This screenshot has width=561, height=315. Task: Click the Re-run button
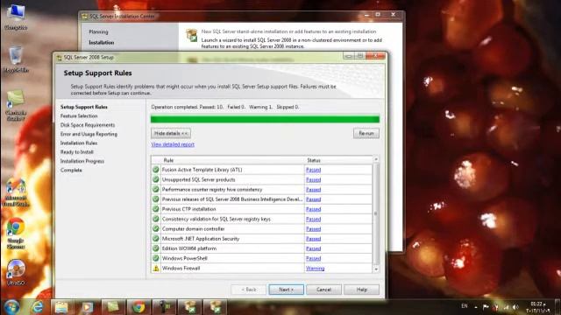pos(366,133)
